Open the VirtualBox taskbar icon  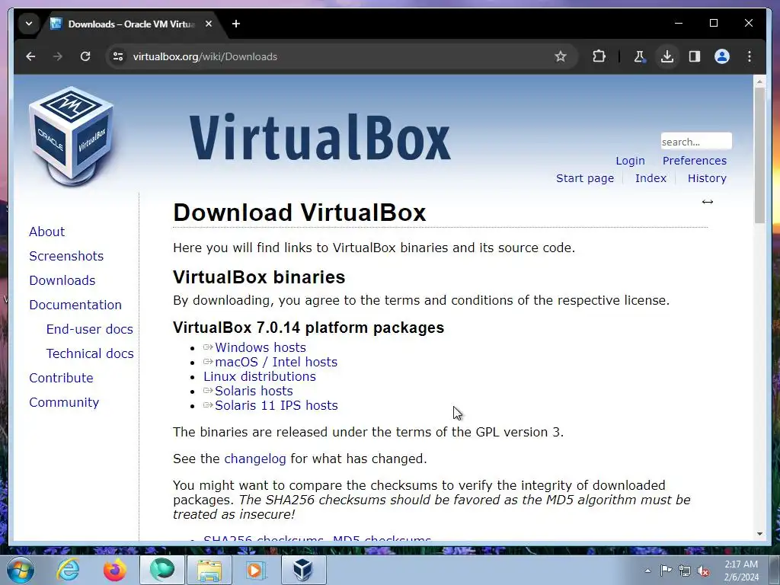click(303, 570)
